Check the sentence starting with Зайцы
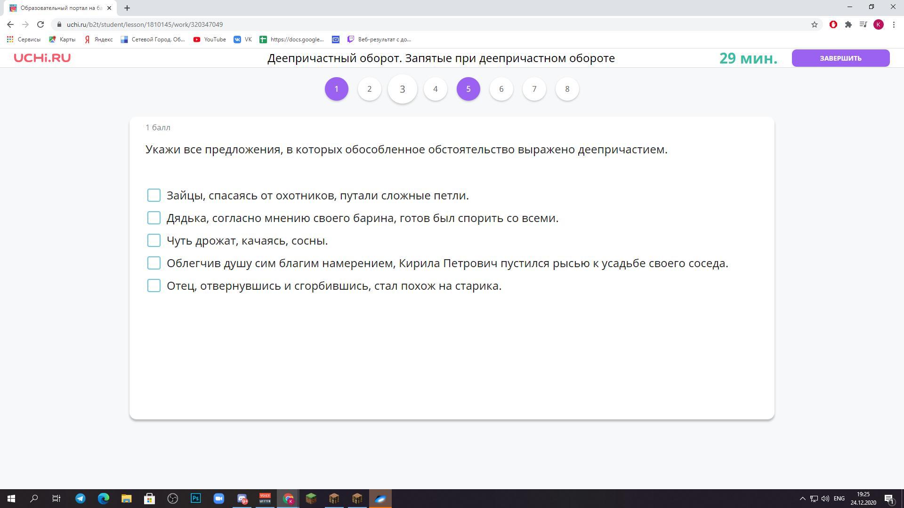 point(154,195)
